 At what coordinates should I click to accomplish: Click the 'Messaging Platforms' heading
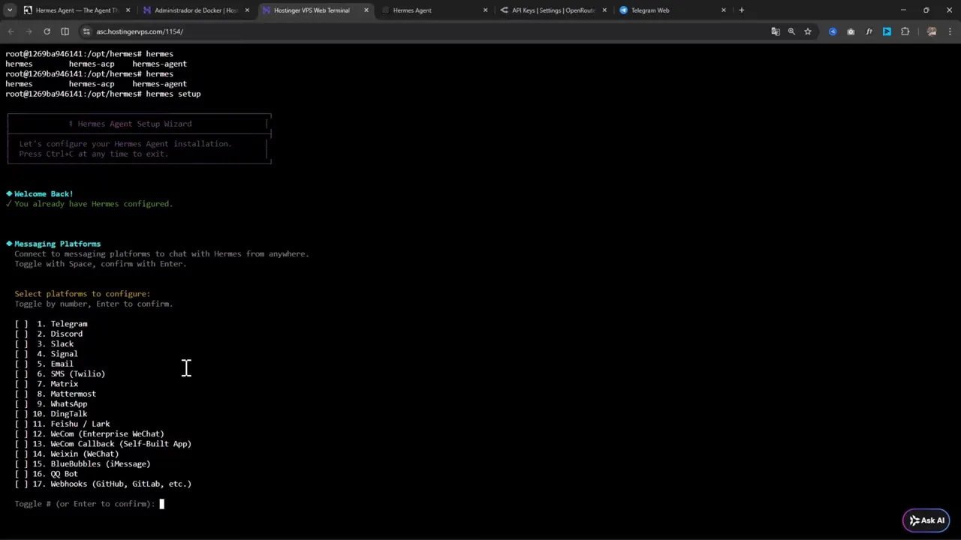pos(57,244)
